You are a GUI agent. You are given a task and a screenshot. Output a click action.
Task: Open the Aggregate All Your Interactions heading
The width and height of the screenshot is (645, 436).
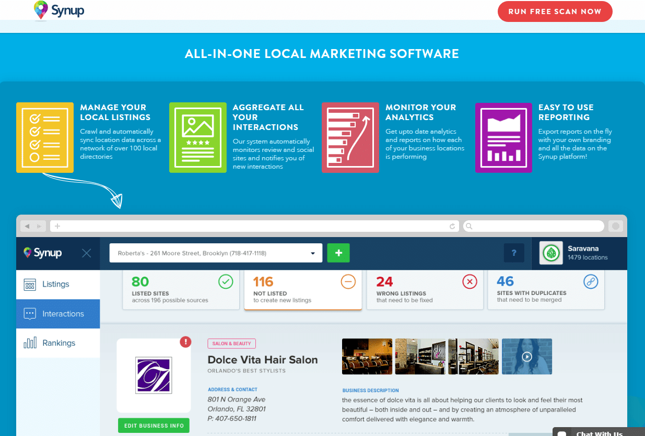click(268, 117)
